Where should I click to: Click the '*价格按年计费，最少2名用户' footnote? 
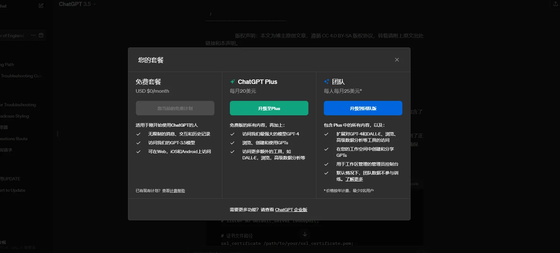[349, 191]
